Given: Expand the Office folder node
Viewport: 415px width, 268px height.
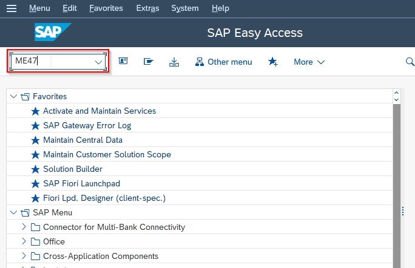Looking at the screenshot, I should click(24, 241).
